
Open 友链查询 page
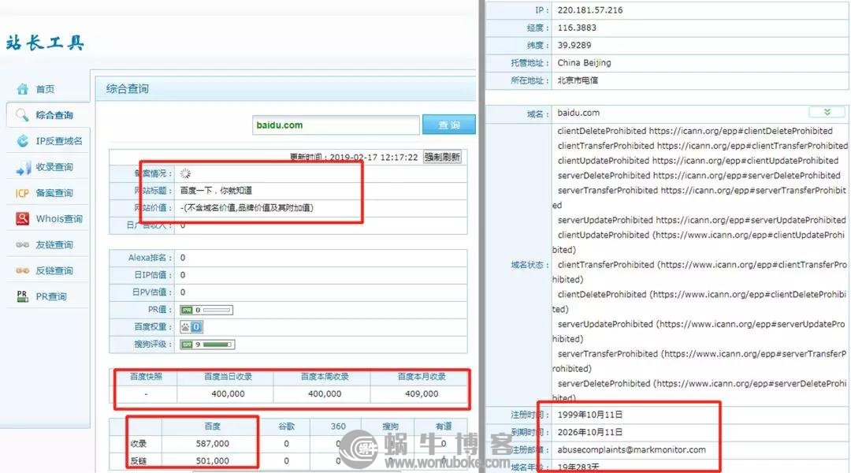54,245
